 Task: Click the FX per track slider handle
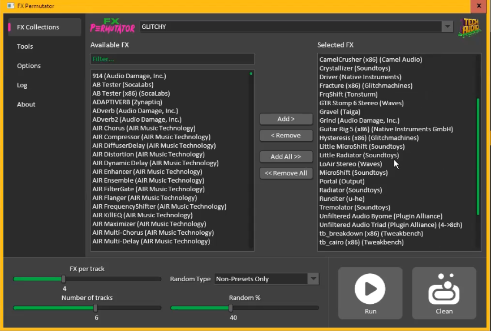[x=63, y=278]
